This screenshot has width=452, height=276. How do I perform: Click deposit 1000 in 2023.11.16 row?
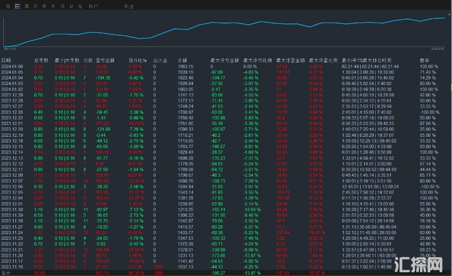(158, 267)
